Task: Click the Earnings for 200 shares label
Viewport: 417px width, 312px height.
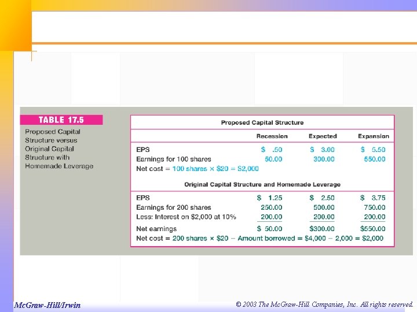Action: pyautogui.click(x=174, y=207)
